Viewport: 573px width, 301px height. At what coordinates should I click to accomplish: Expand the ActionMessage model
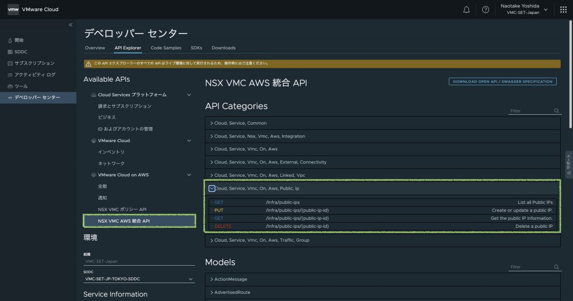tap(230, 279)
